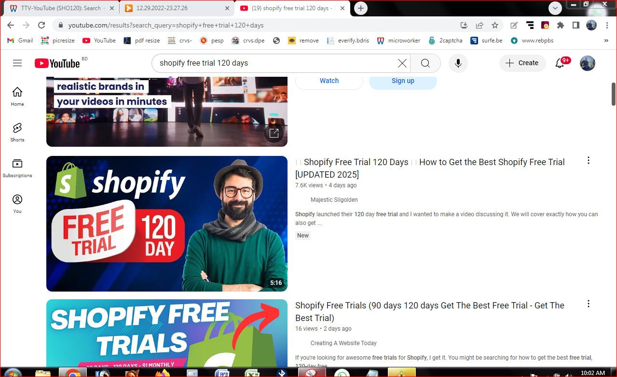This screenshot has width=617, height=377.
Task: Open Home in the YouTube sidebar
Action: click(x=17, y=96)
